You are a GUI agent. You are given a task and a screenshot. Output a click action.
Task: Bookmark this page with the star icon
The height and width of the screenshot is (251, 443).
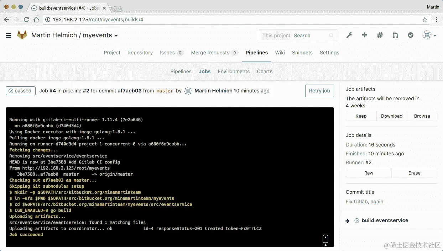pos(425,20)
